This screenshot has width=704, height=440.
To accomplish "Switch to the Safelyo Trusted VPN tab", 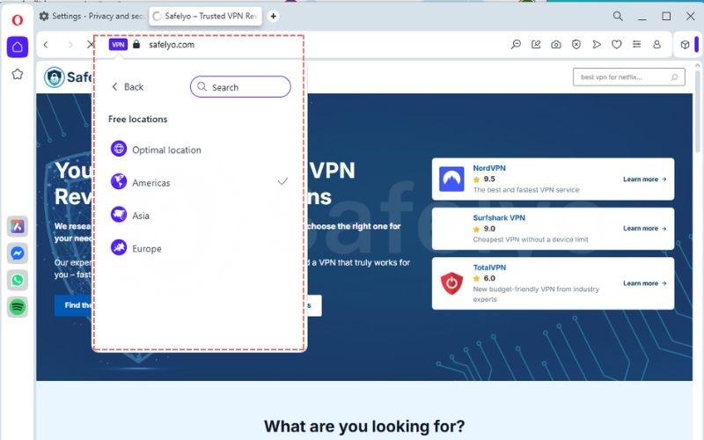I will [205, 16].
